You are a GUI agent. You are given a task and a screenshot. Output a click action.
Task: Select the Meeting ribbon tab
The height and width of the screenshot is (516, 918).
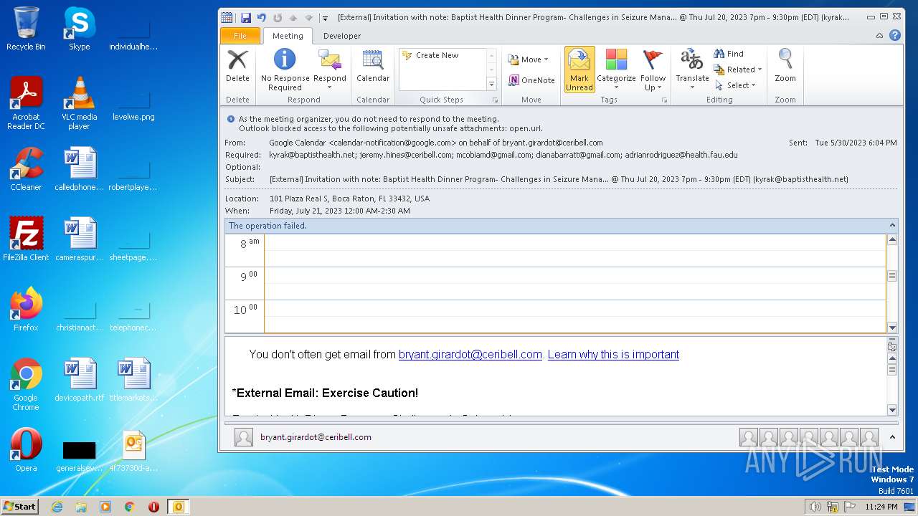288,36
